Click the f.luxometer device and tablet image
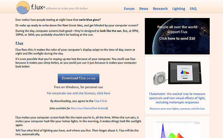 [177, 73]
